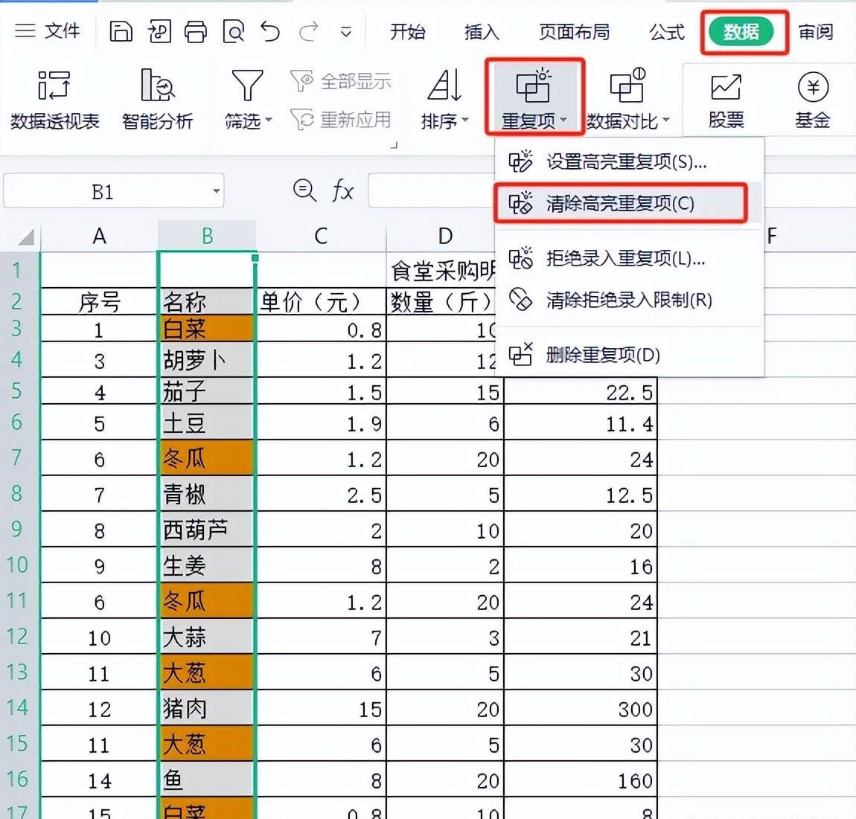Switch to the 公式 tab

[x=667, y=32]
